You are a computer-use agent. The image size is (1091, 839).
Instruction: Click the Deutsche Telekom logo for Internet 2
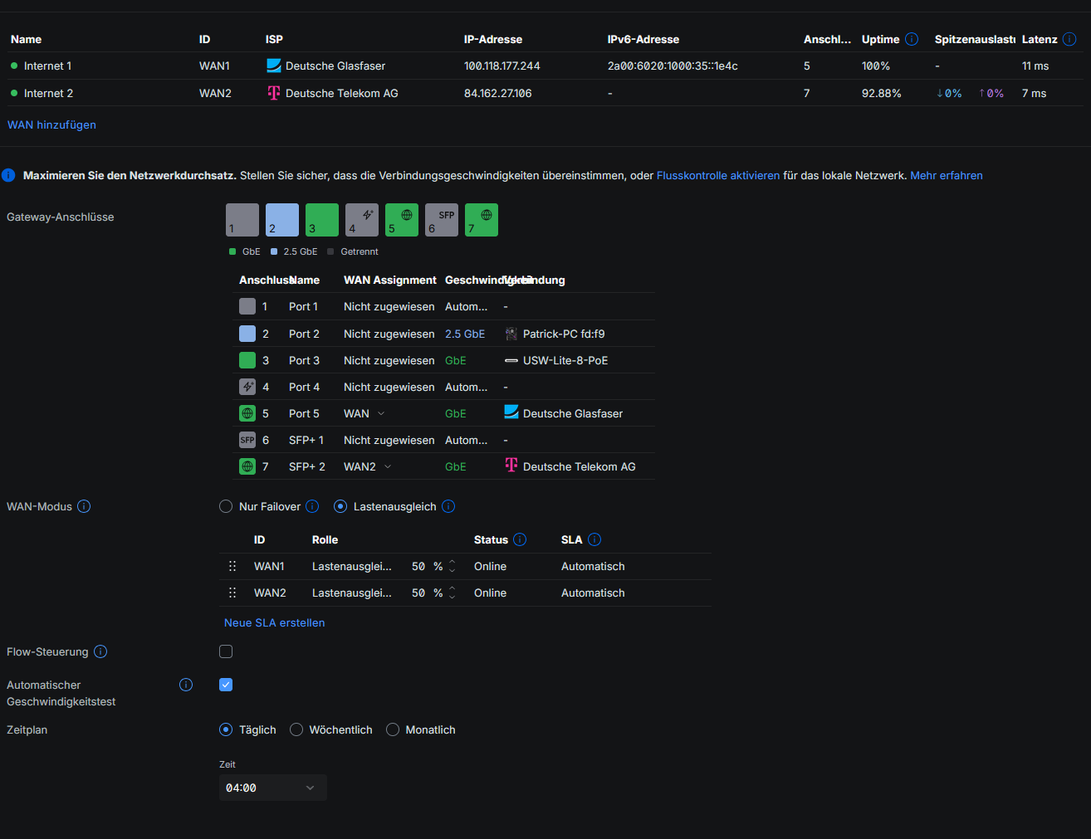pos(273,93)
